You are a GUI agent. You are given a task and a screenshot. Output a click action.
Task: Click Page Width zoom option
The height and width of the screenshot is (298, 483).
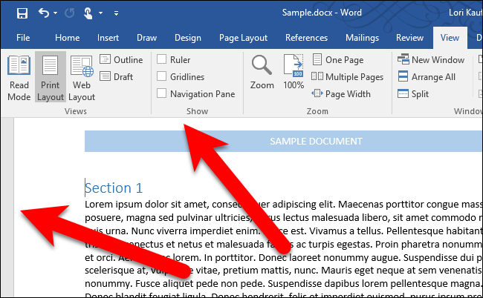(341, 93)
